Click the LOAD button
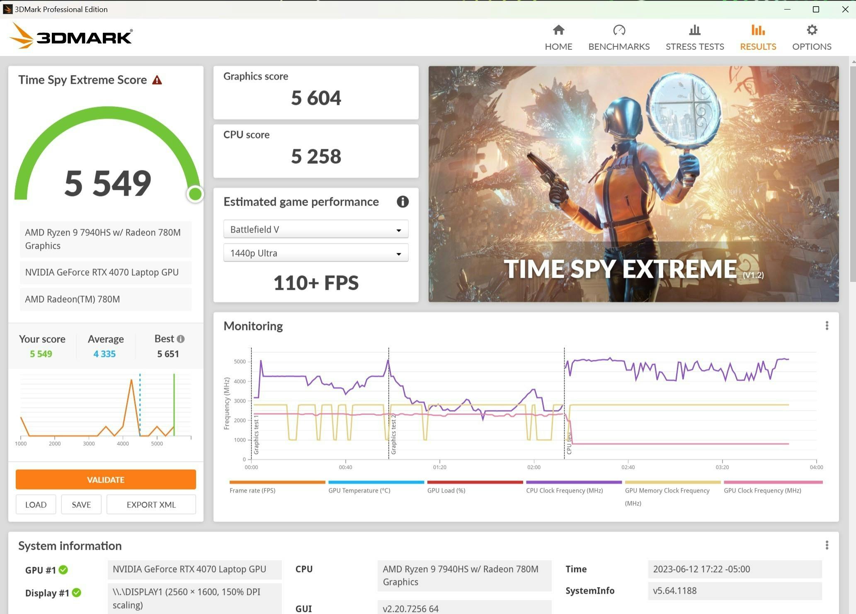 tap(36, 505)
